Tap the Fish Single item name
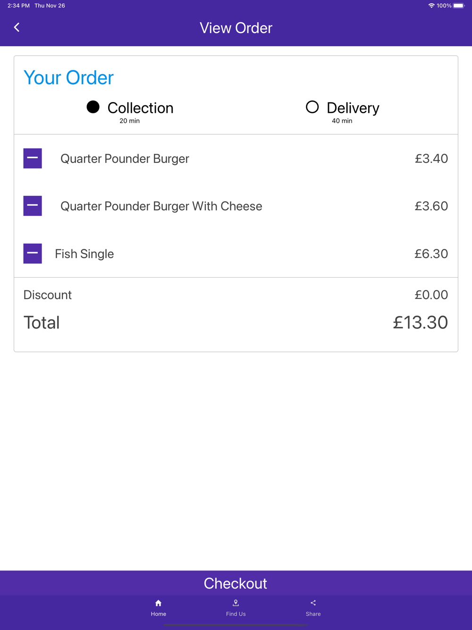The image size is (472, 630). point(84,254)
